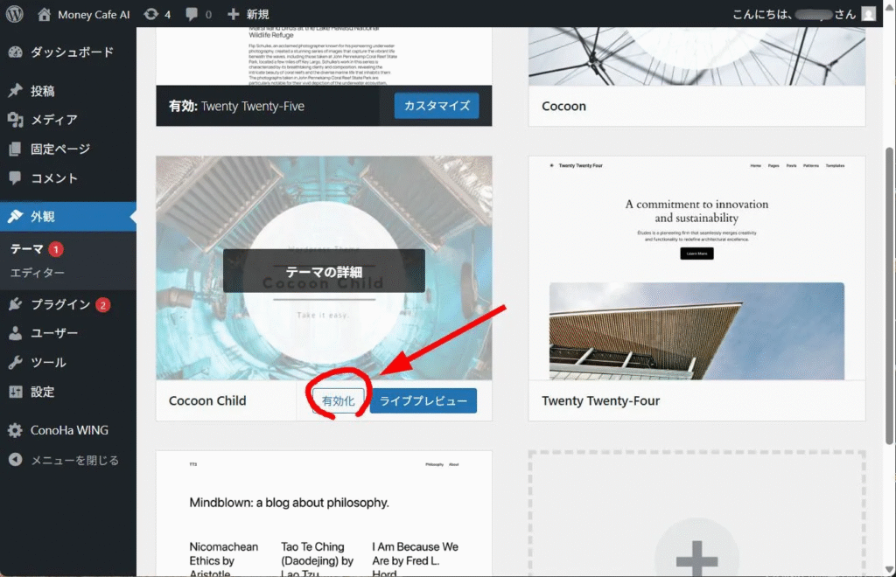Open the エディター submenu item
Screen dimensions: 896x577
(x=37, y=273)
